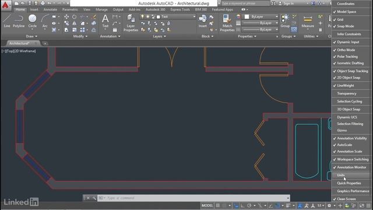The image size is (373, 210).
Task: Expand the Properties panel
Action: (247, 36)
